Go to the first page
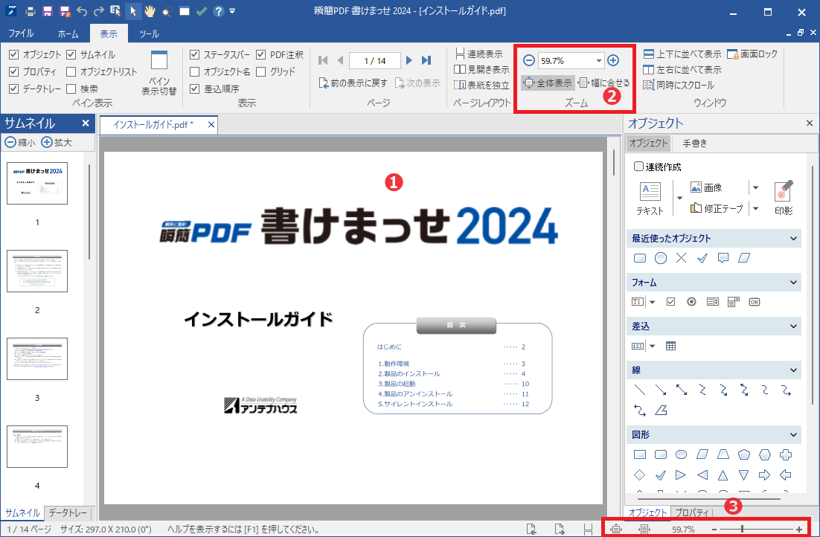Image resolution: width=820 pixels, height=537 pixels. tap(323, 61)
